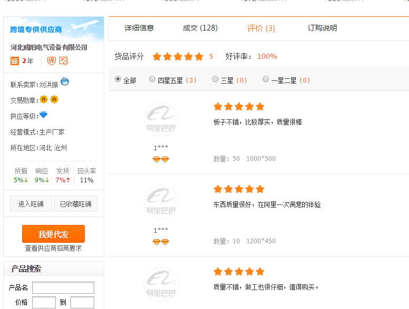
Task: Click seller name 刘洪振
Action: click(x=49, y=85)
